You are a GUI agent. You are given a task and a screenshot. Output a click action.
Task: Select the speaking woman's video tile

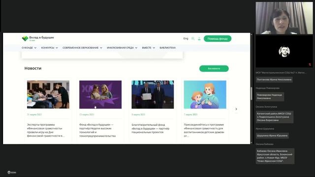[x=284, y=18]
